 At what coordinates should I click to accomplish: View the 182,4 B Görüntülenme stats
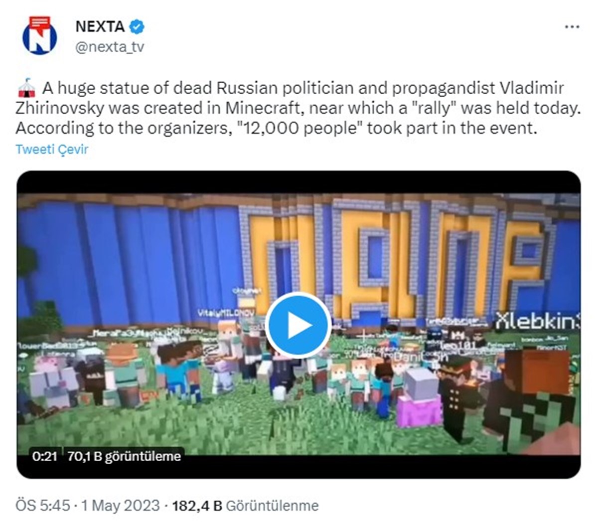pos(245,506)
